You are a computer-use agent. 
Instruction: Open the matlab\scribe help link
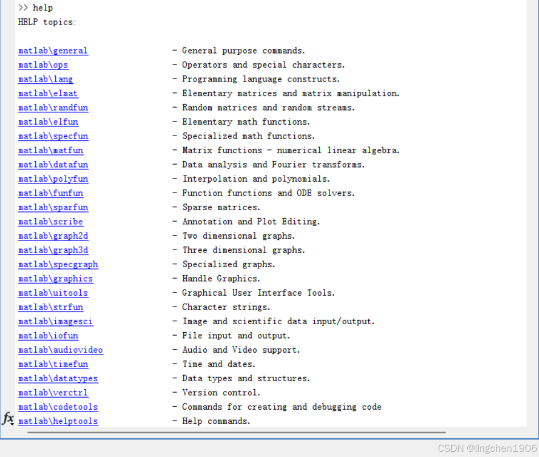(51, 222)
